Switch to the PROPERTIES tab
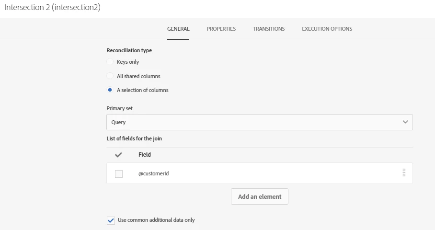435x230 pixels. 221,29
